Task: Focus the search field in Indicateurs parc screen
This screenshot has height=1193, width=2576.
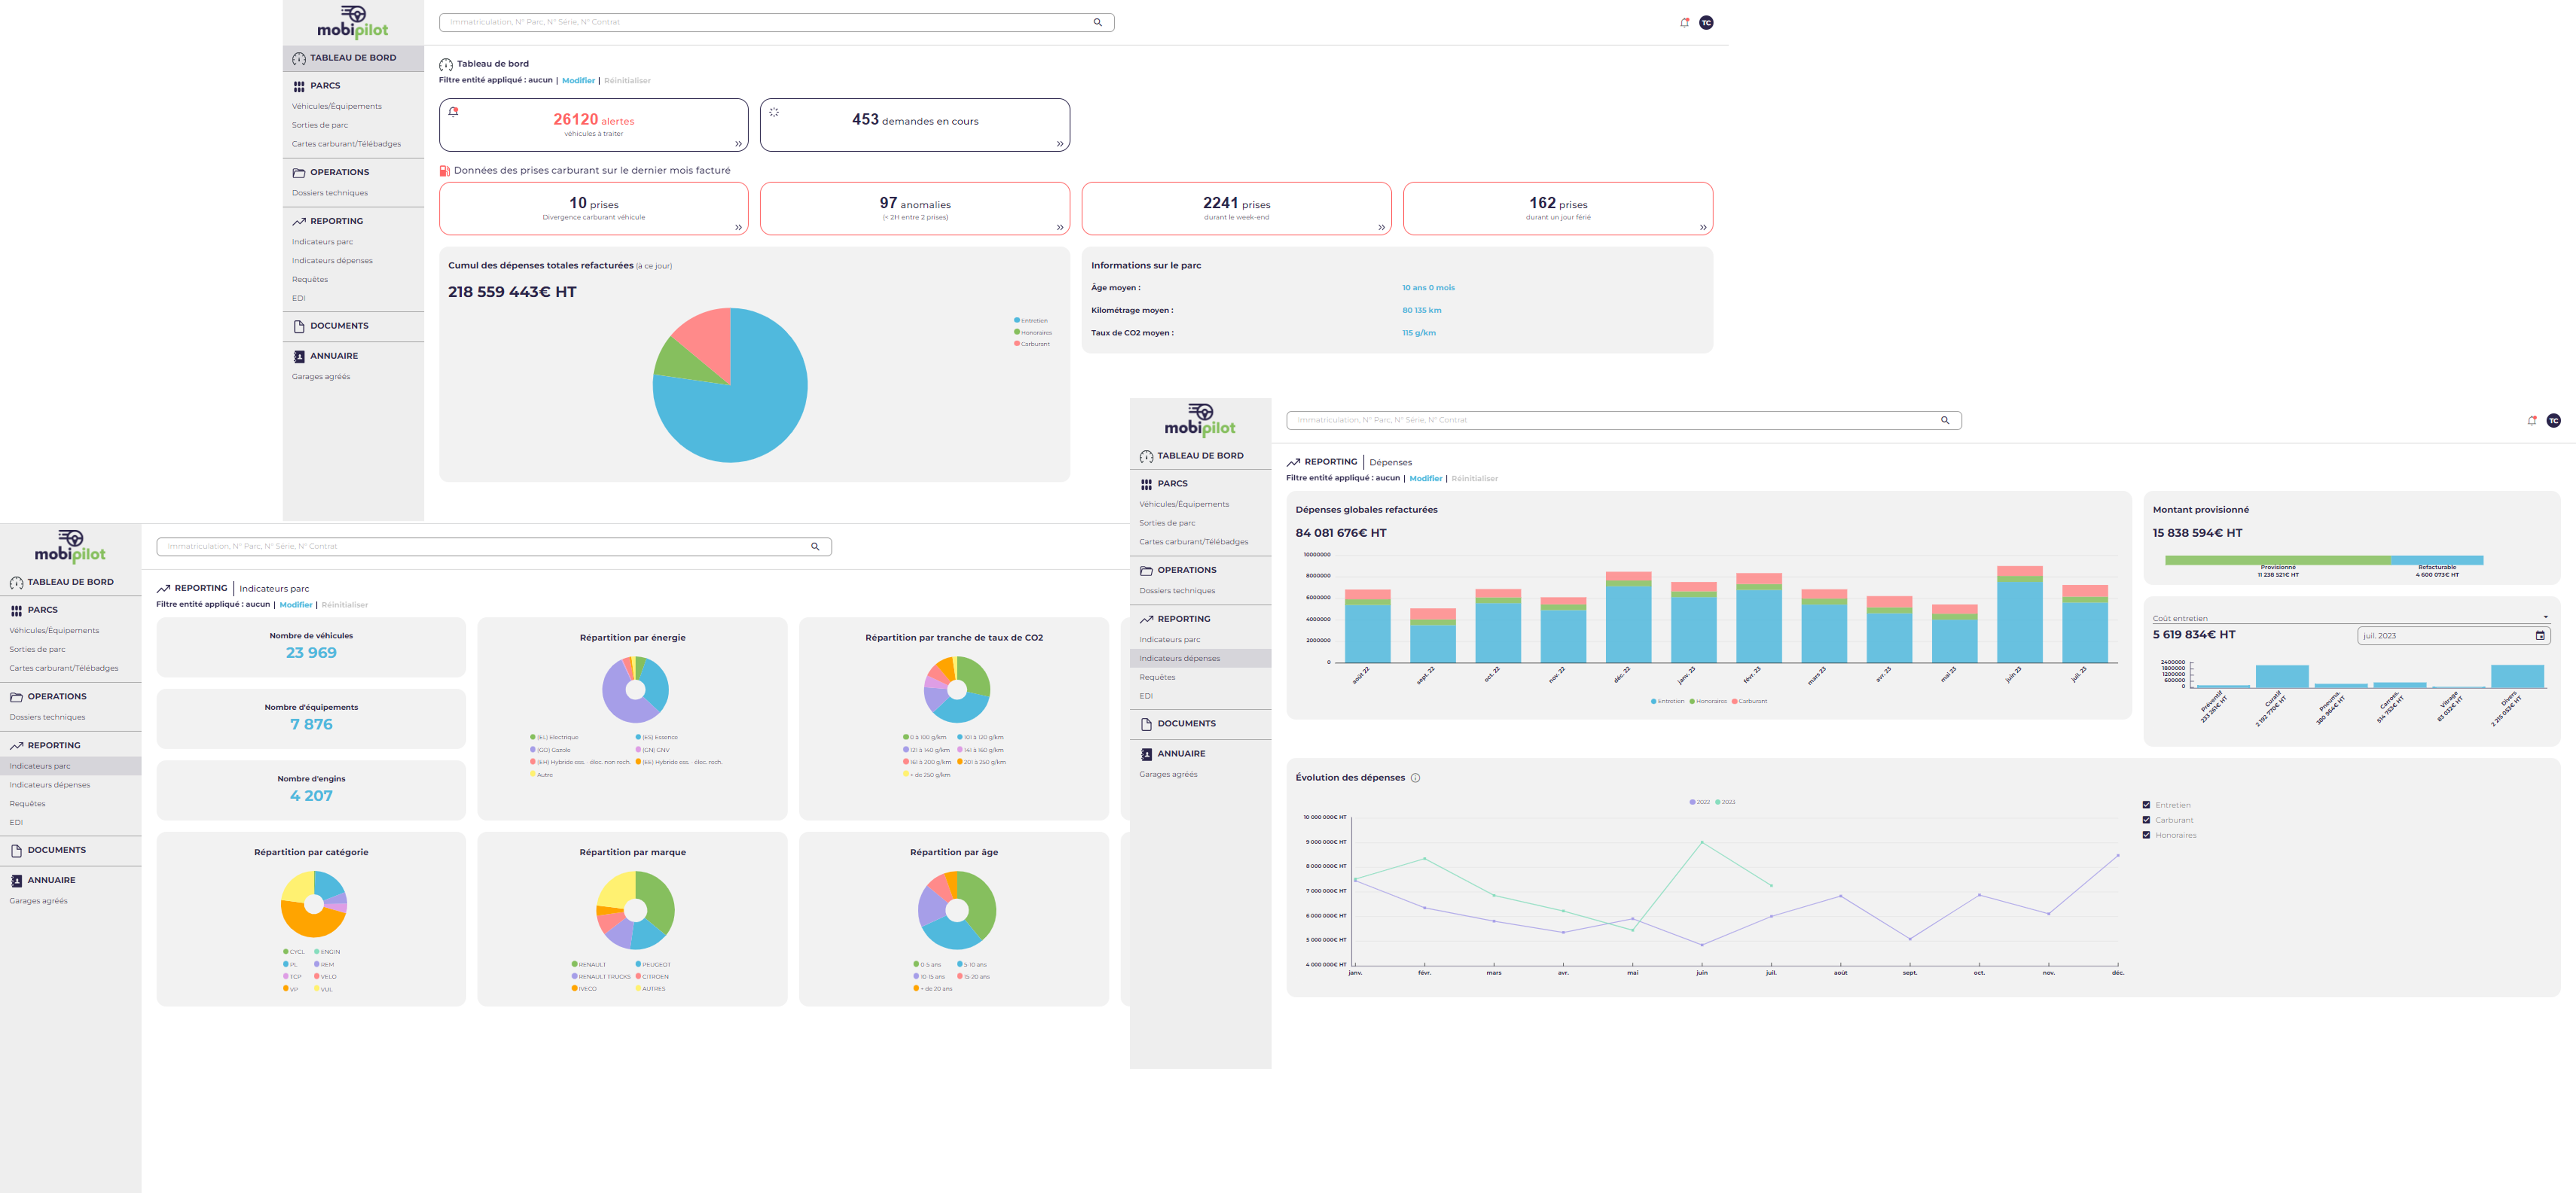Action: (494, 546)
